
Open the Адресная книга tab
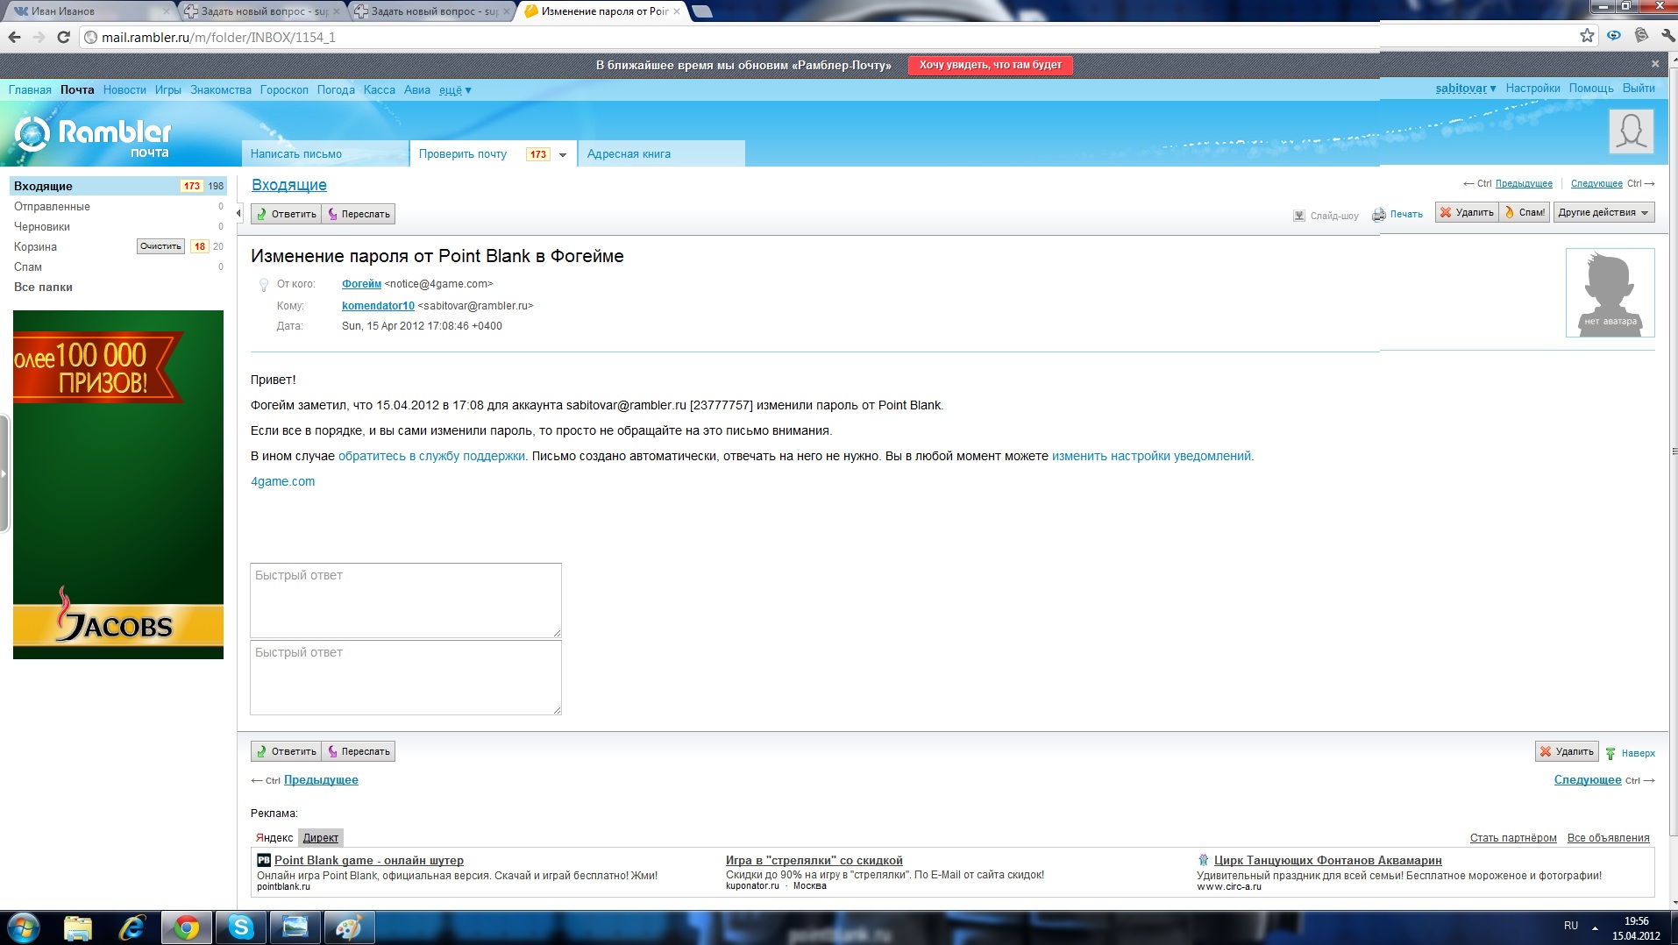pos(661,153)
